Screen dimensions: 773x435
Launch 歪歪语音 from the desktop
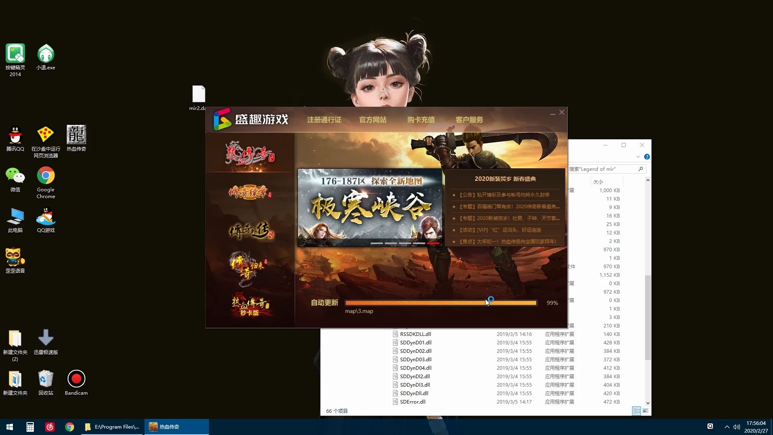tap(15, 261)
